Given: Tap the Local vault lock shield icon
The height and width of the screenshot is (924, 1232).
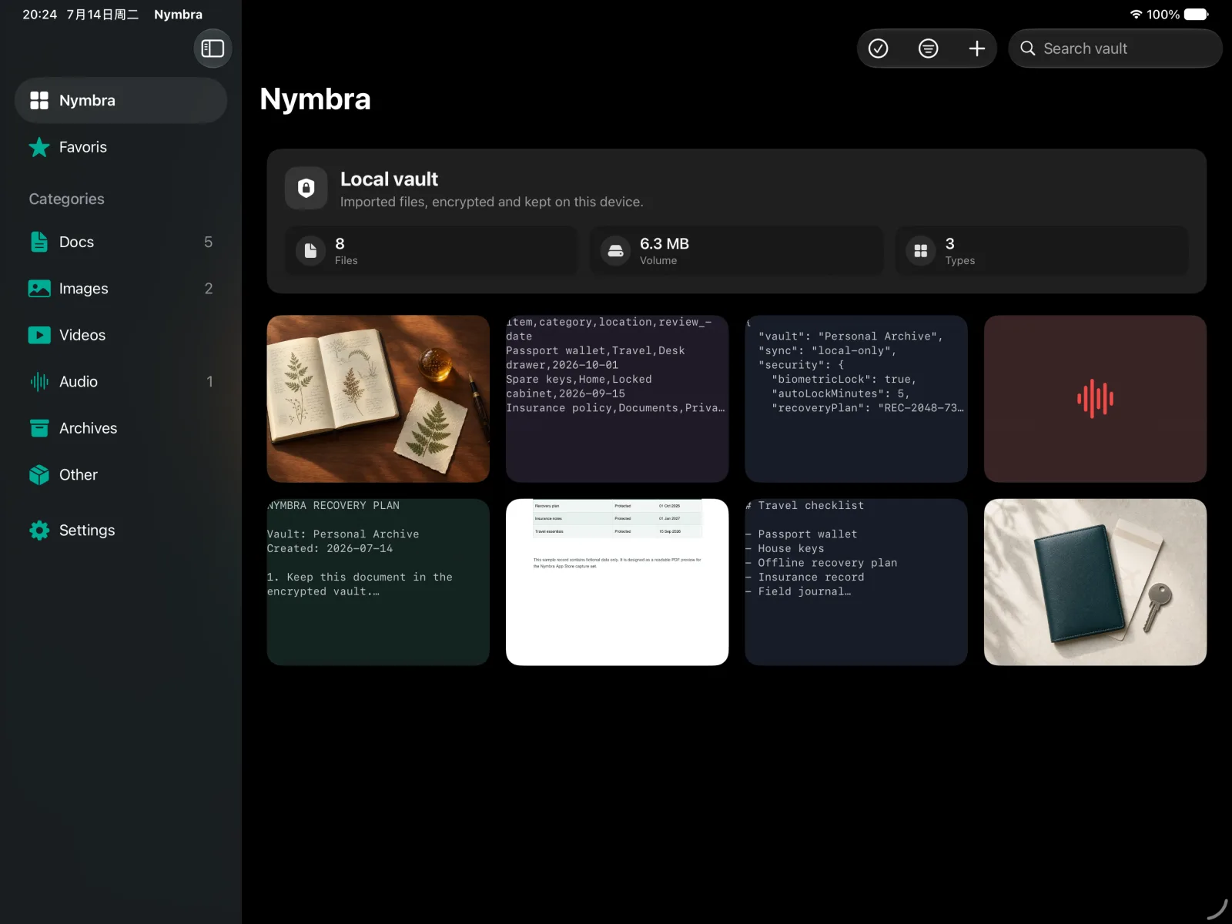Looking at the screenshot, I should 306,188.
